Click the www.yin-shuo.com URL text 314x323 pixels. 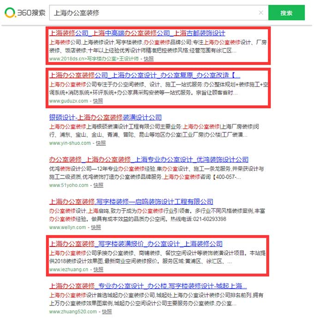(70, 143)
